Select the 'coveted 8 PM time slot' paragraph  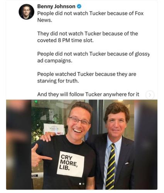88,37
